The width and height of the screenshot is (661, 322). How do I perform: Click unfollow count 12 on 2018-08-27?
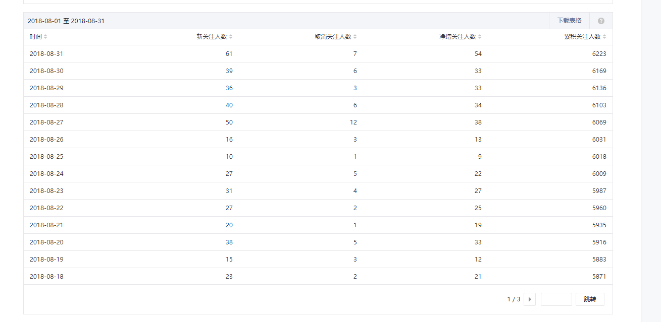[353, 122]
